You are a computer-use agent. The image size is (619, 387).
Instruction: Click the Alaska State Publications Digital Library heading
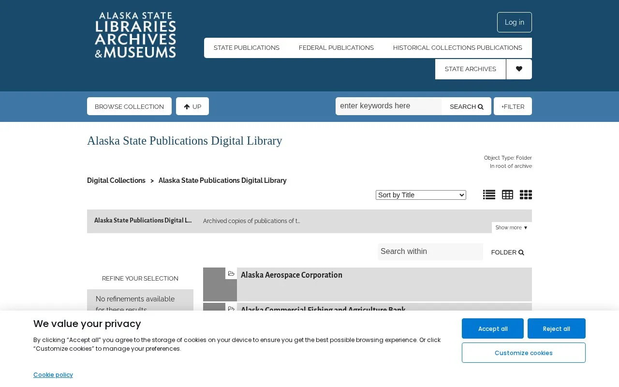point(184,141)
